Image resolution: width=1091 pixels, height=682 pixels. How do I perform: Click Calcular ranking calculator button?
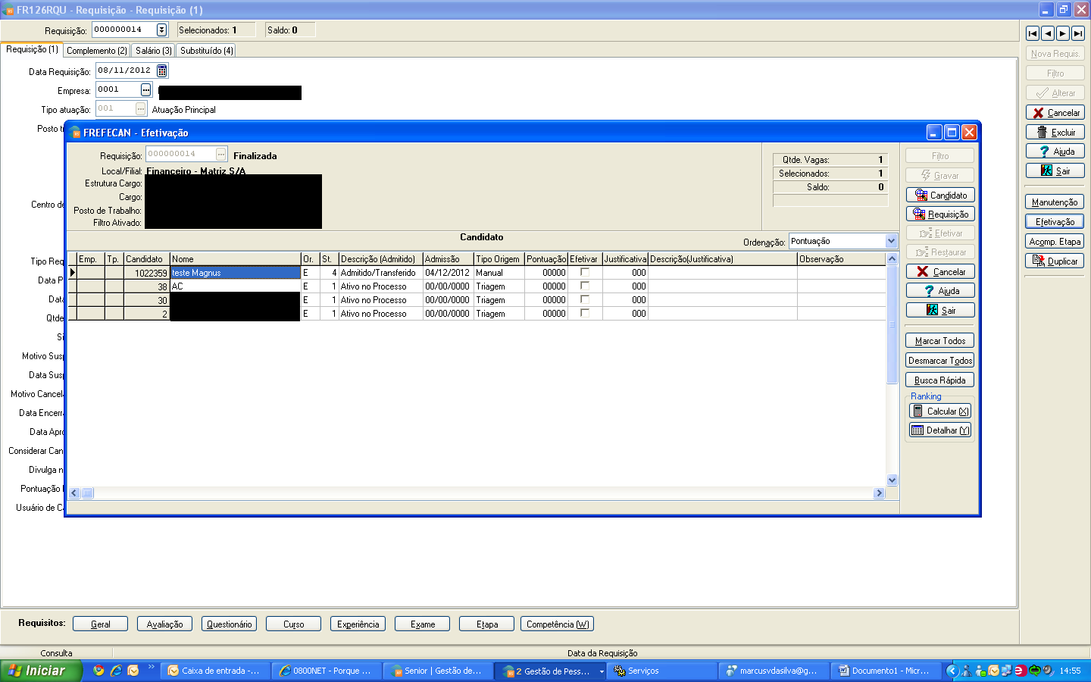[x=939, y=411]
